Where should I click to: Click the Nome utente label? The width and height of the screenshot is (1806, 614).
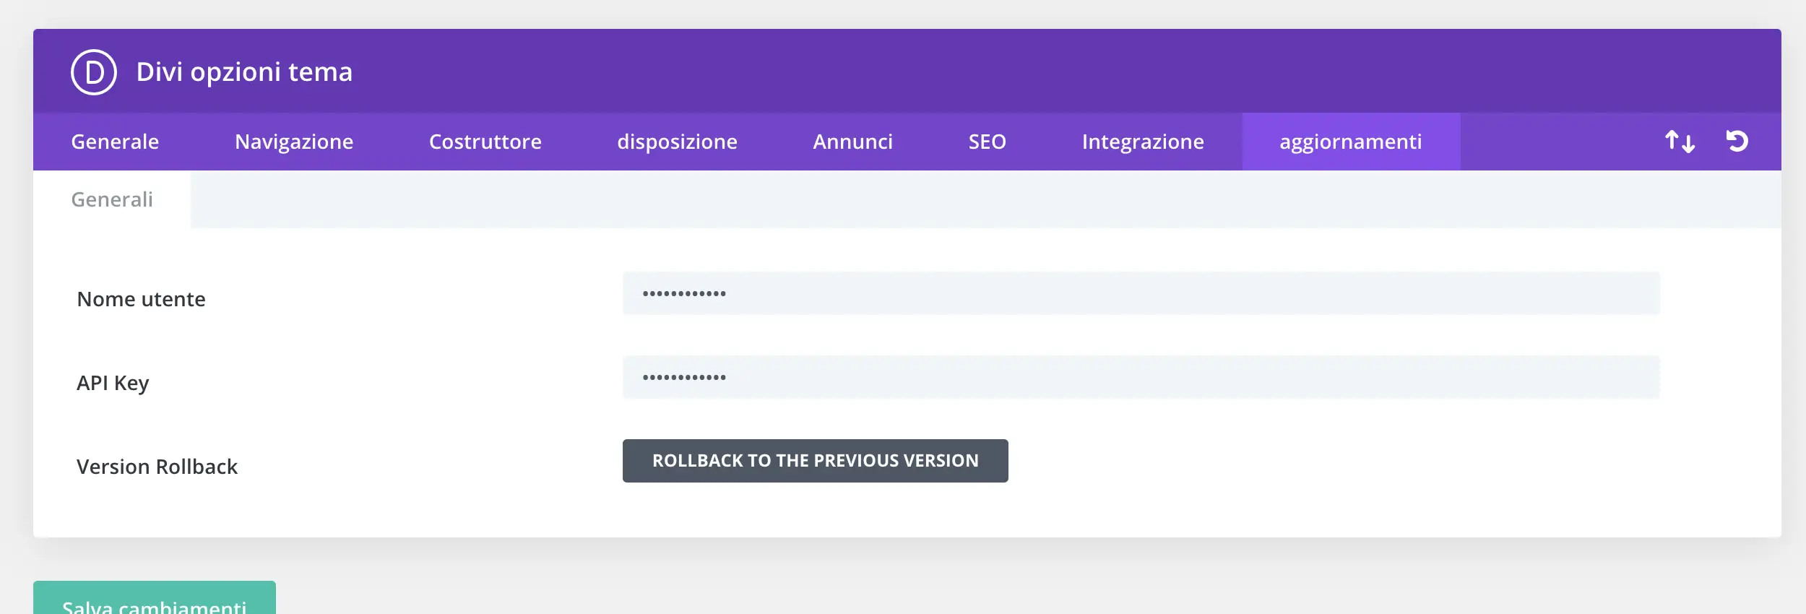coord(141,299)
